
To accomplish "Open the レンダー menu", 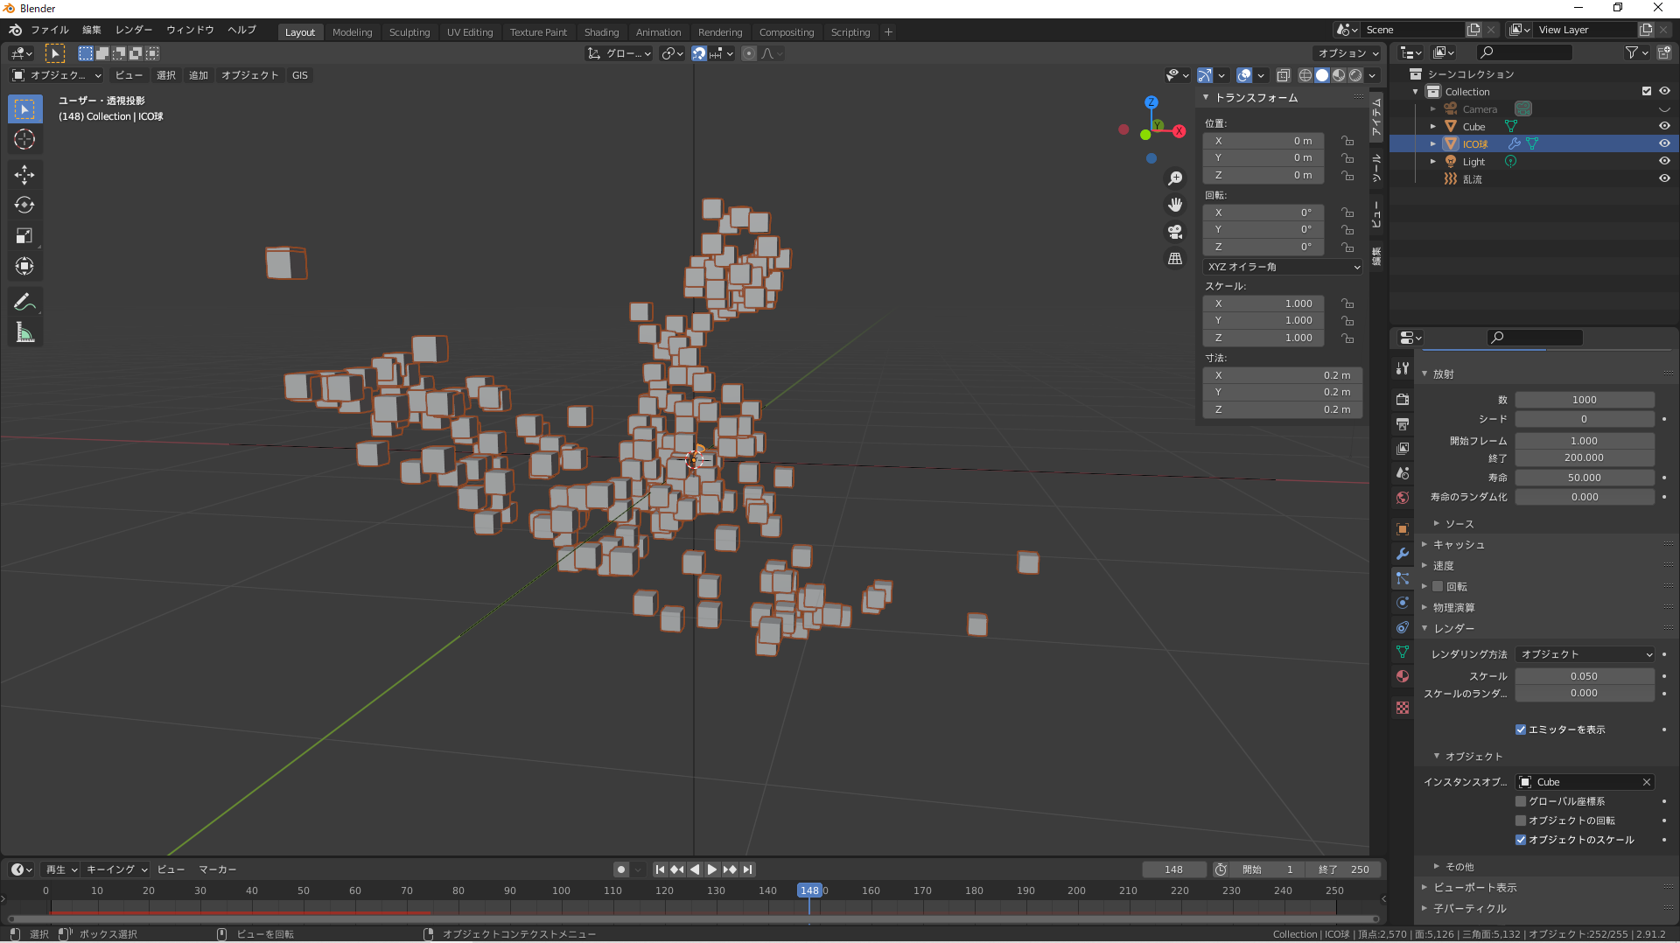I will pyautogui.click(x=134, y=30).
